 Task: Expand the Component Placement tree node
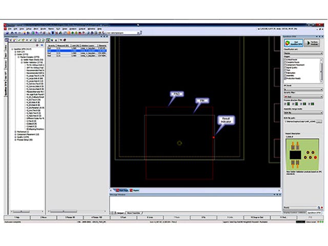point(15,134)
